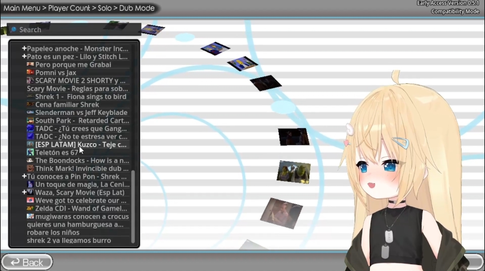This screenshot has height=271, width=485.
Task: Click the floating Simpsons preview thumbnail
Action: coord(242,63)
